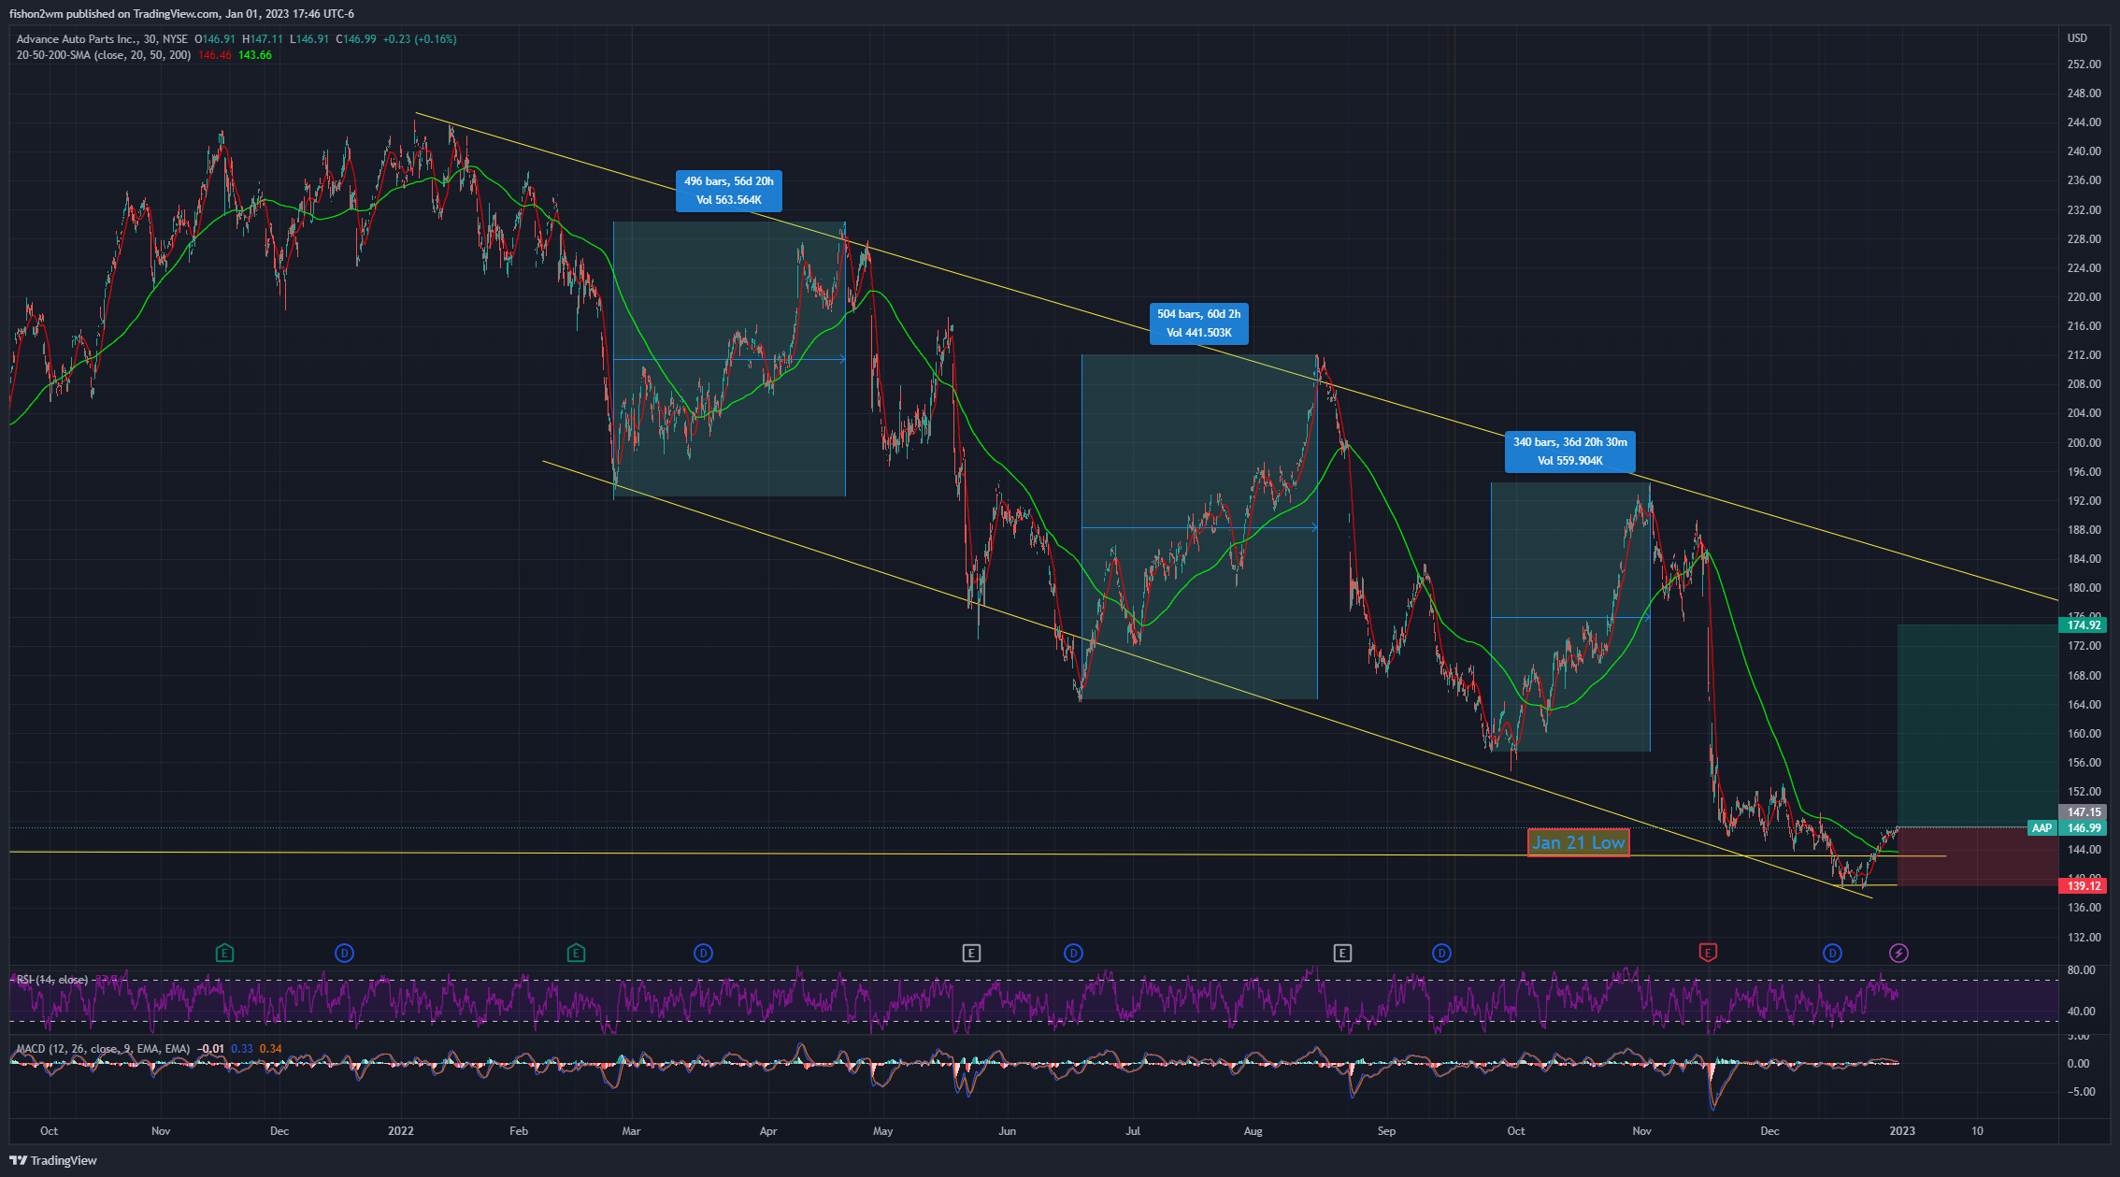Click the '504 bars, 60d 2h' measurement label

[1198, 323]
